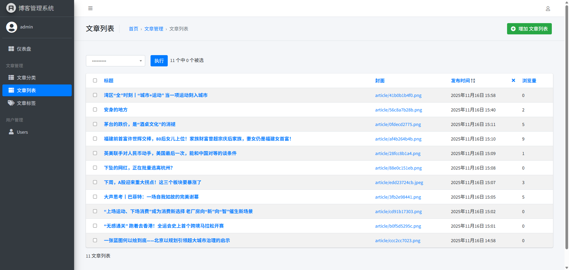Open the action dropdown showing dashes
The height and width of the screenshot is (270, 569).
click(x=116, y=61)
